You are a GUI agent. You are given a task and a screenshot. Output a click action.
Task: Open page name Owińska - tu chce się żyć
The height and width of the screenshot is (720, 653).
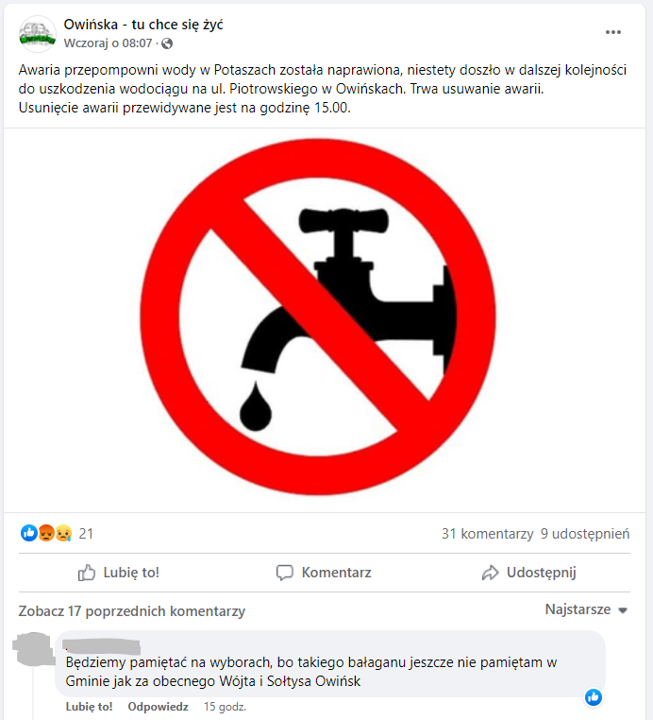[x=143, y=25]
